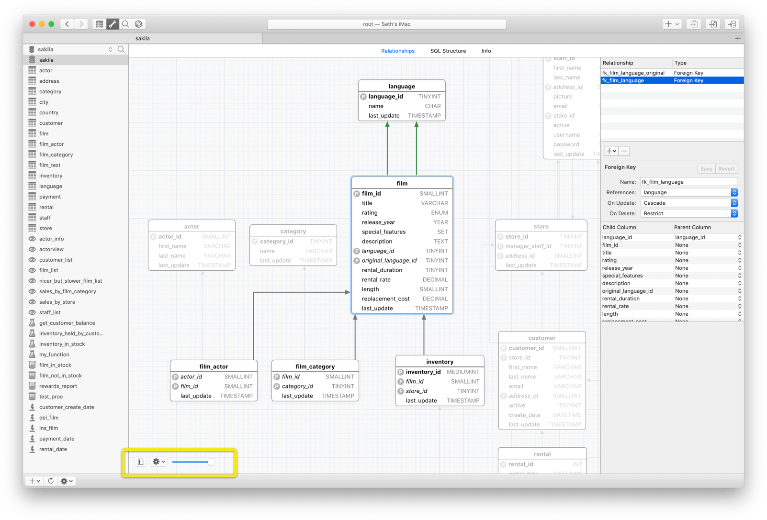
Task: Click the circular slashed icon in toolbar
Action: coord(139,24)
